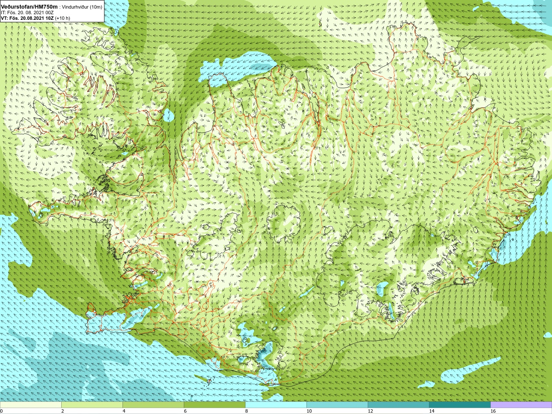The width and height of the screenshot is (552, 414).
Task: Select the light cyan 8–10 legend swatch
Action: (x=276, y=405)
